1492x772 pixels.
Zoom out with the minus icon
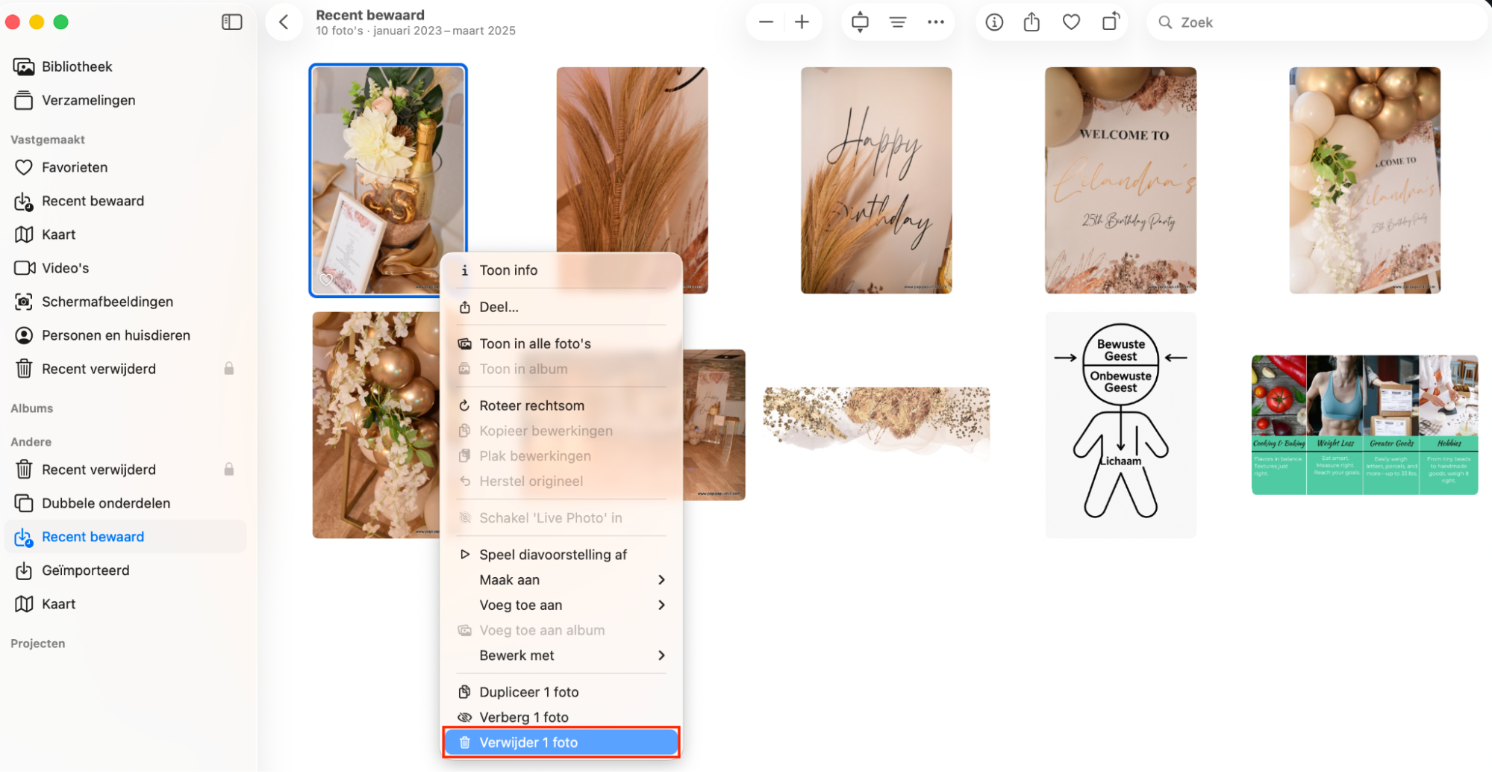pyautogui.click(x=765, y=22)
